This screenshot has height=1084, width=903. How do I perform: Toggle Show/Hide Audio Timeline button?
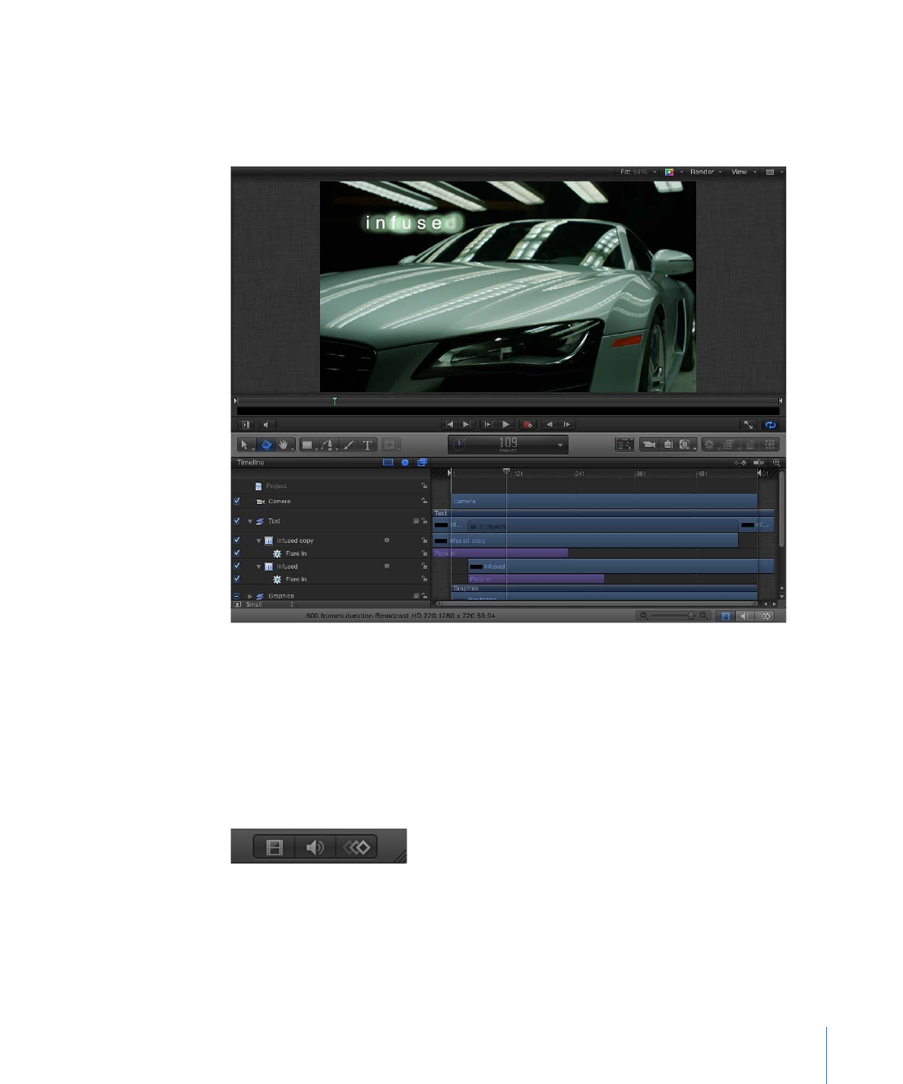[745, 616]
